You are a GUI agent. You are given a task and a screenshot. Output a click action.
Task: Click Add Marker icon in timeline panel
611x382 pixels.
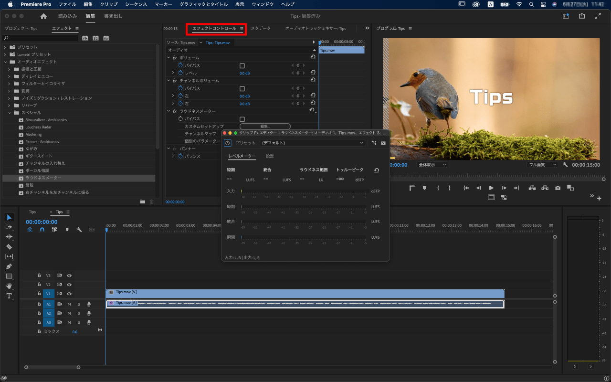click(67, 230)
